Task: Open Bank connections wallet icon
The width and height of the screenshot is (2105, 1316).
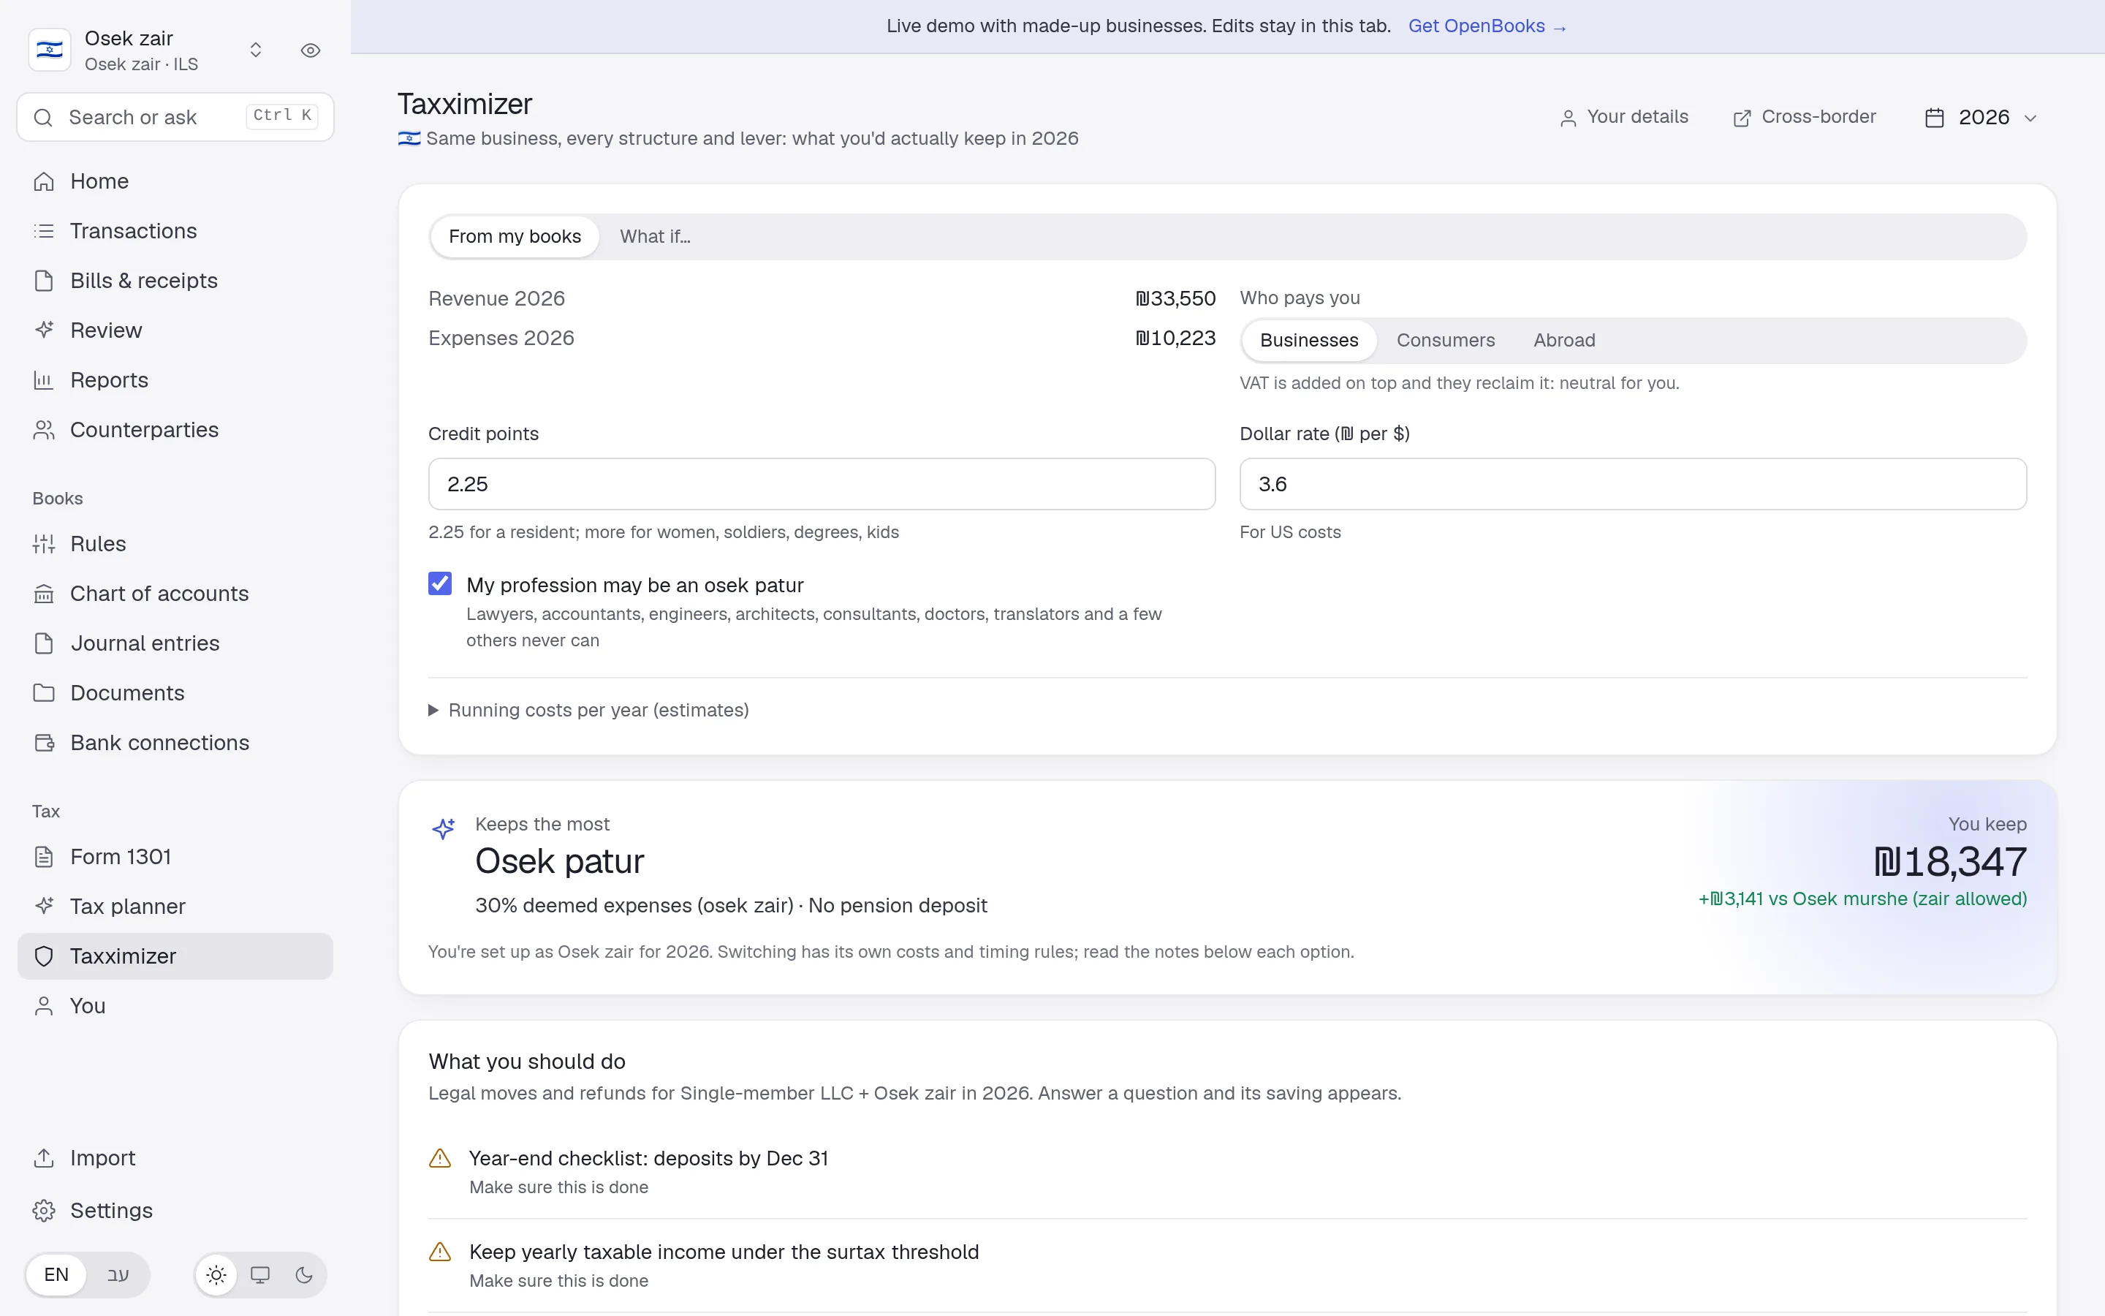Action: point(44,742)
